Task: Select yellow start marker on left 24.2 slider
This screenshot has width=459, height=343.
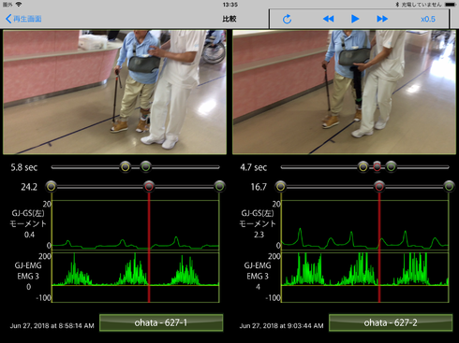Action: (52, 187)
